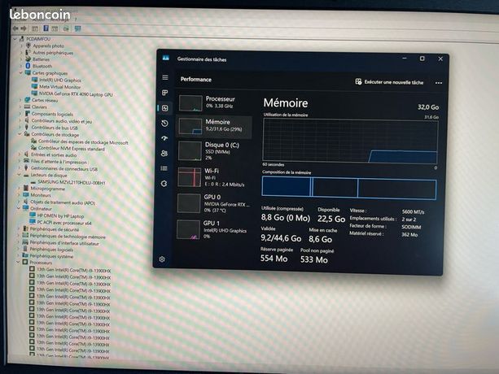Screen dimensions: 499x374
Task: Expand Bluetooth device category
Action: click(22, 66)
